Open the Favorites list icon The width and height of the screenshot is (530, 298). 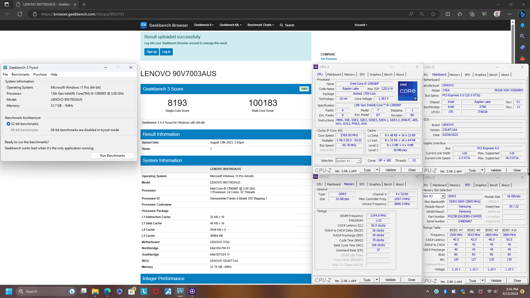(x=460, y=14)
